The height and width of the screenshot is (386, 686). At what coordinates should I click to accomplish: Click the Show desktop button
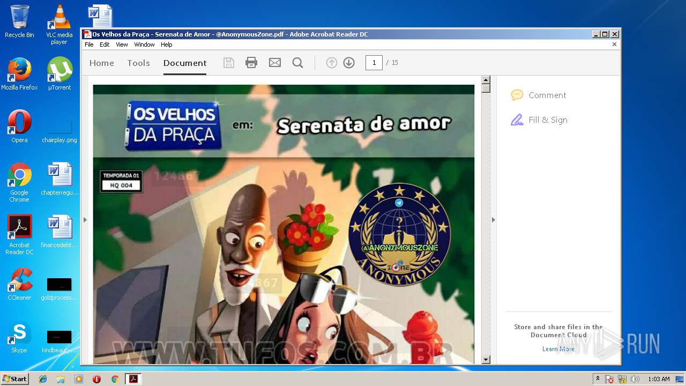point(680,379)
